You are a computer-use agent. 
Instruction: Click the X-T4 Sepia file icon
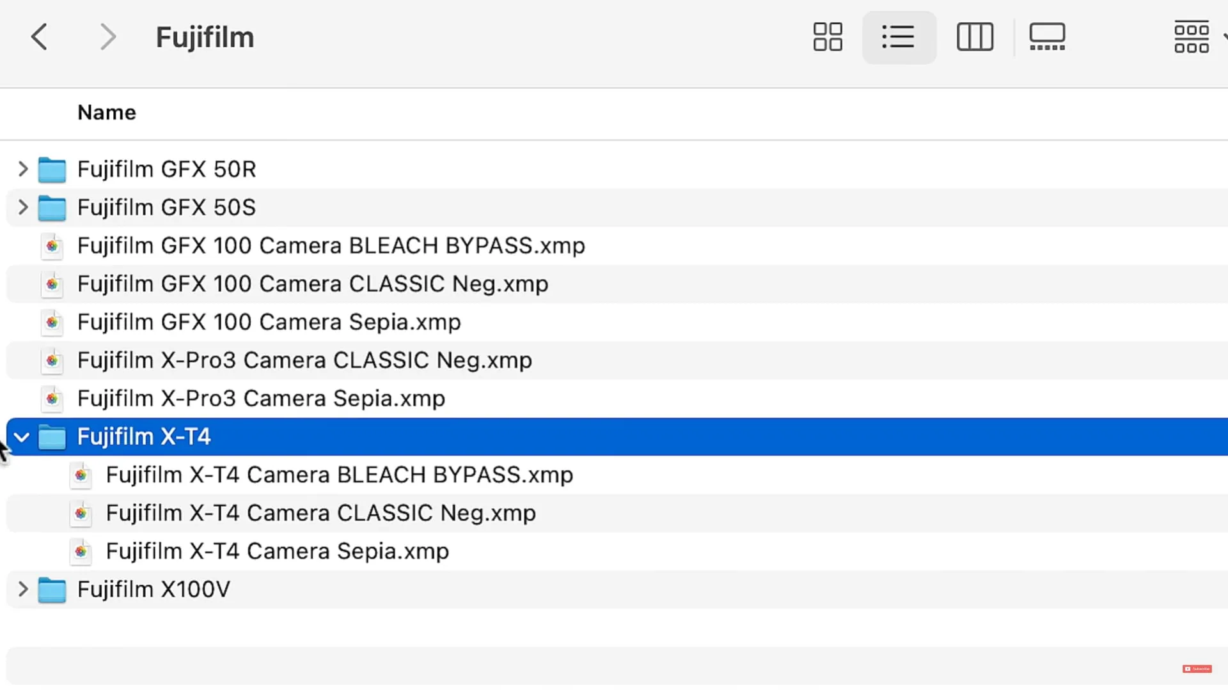[x=81, y=552]
